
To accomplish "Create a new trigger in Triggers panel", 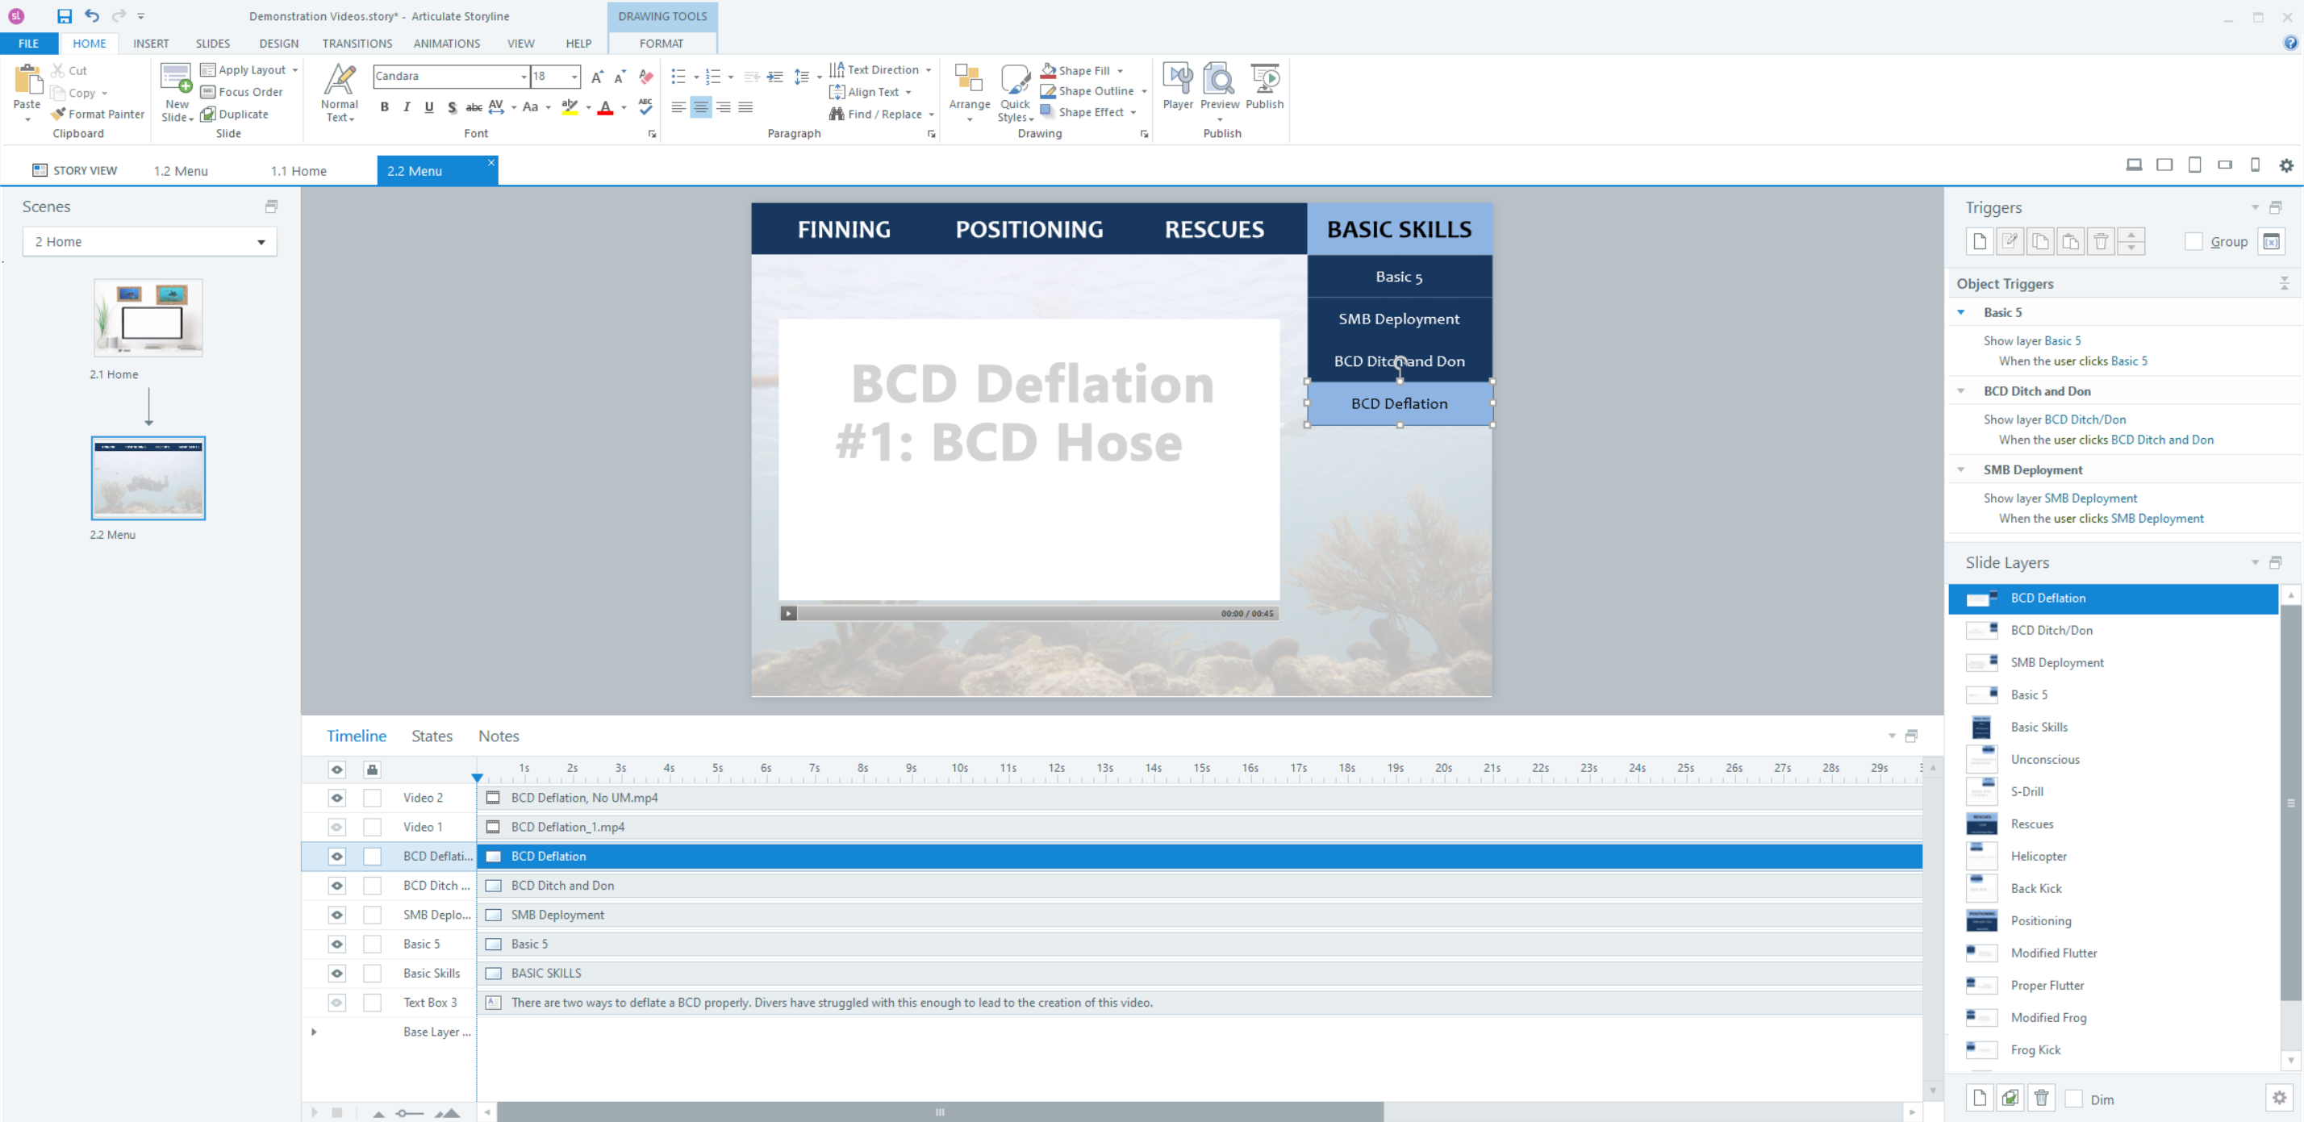I will coord(1980,241).
